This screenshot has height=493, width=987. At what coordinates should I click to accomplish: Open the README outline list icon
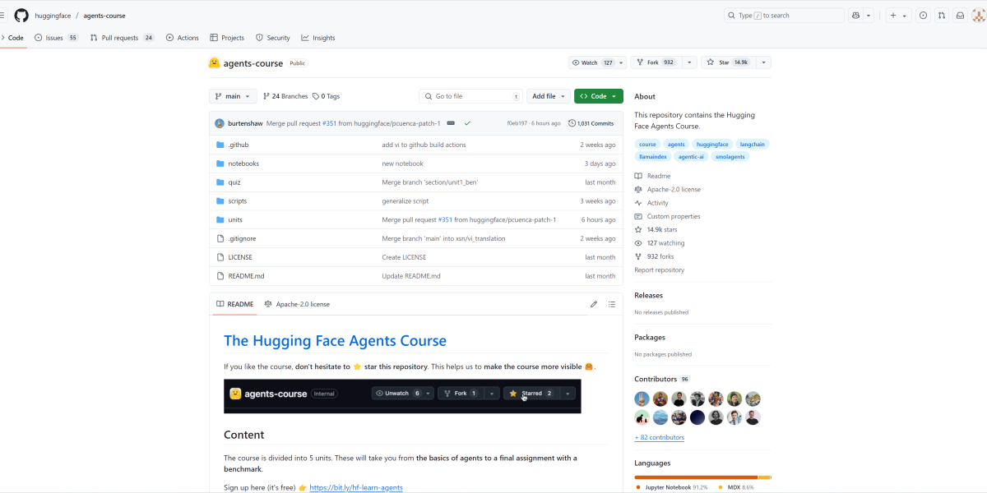tap(612, 304)
